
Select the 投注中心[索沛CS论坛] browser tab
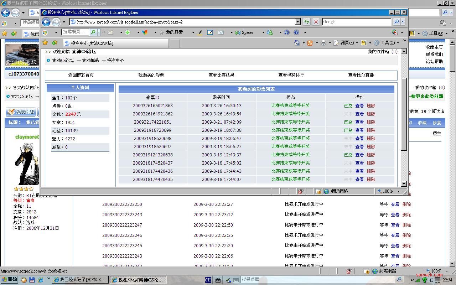116,43
